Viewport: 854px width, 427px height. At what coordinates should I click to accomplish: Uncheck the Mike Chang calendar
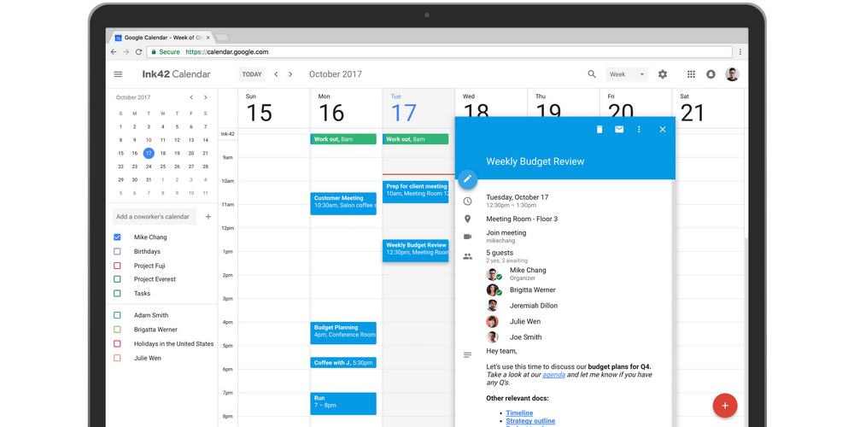pos(117,237)
